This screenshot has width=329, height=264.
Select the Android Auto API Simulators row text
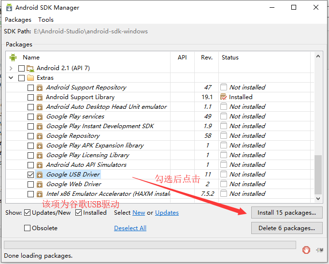[86, 165]
